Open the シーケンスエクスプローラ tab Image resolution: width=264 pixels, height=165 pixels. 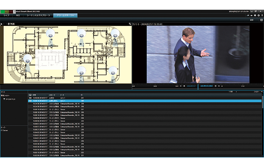coord(38,16)
